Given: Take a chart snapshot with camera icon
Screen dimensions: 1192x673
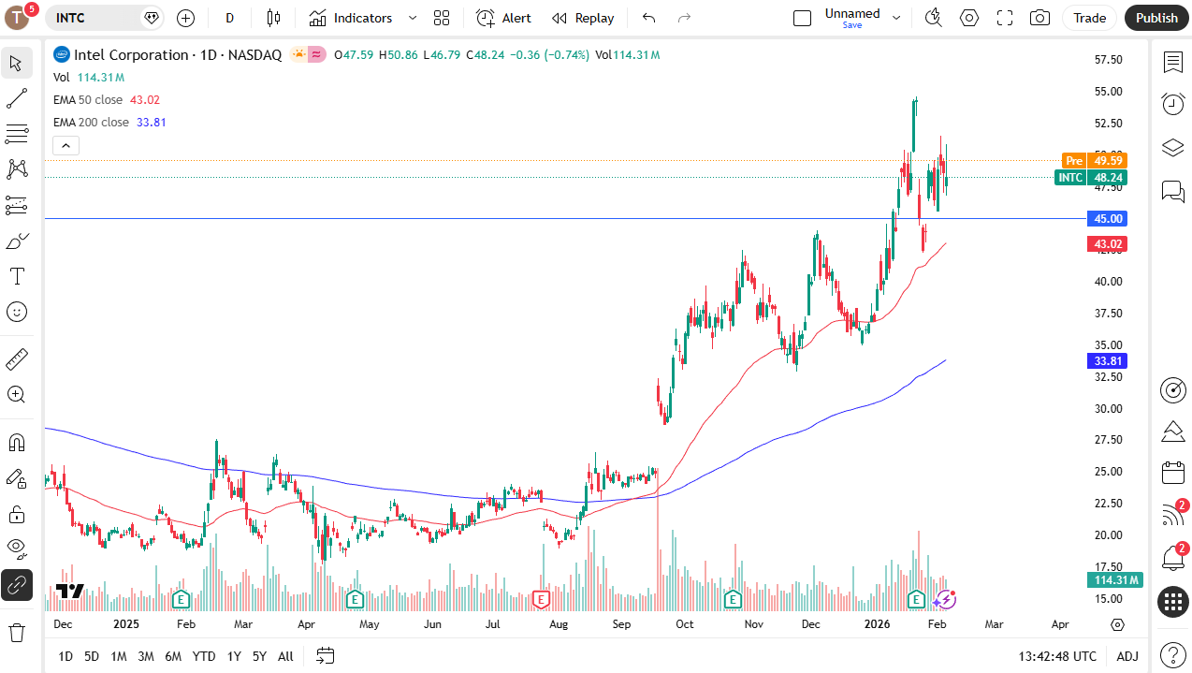Looking at the screenshot, I should point(1039,18).
